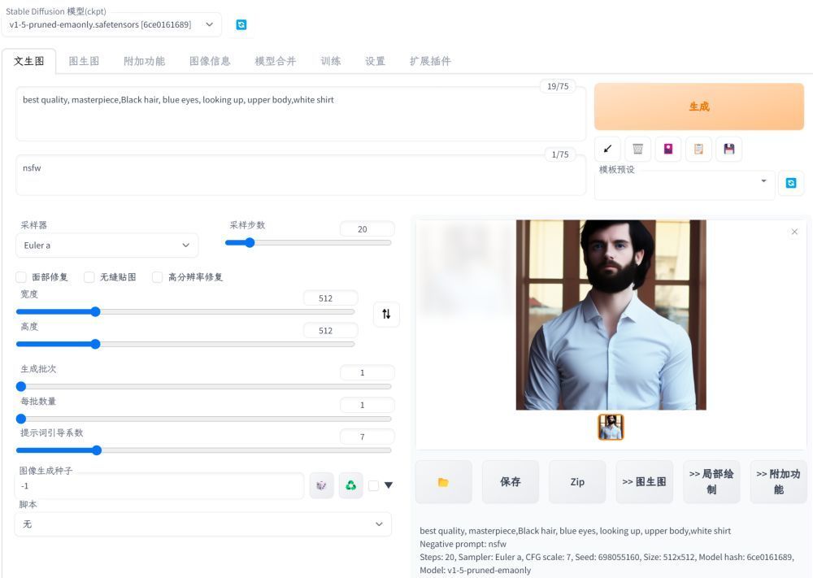Open the 模型合并 tab

(276, 61)
